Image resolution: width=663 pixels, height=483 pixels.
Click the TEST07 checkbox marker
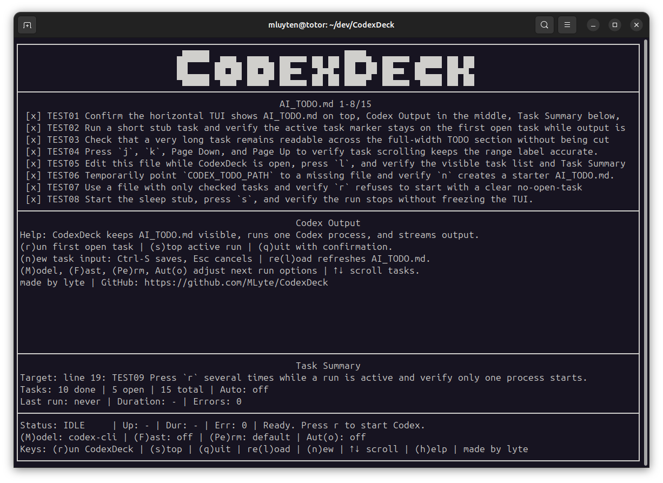click(34, 187)
